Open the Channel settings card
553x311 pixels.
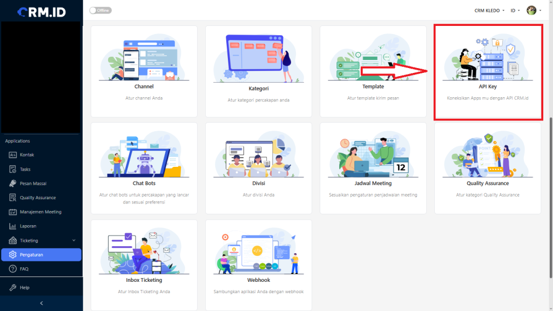click(x=144, y=72)
